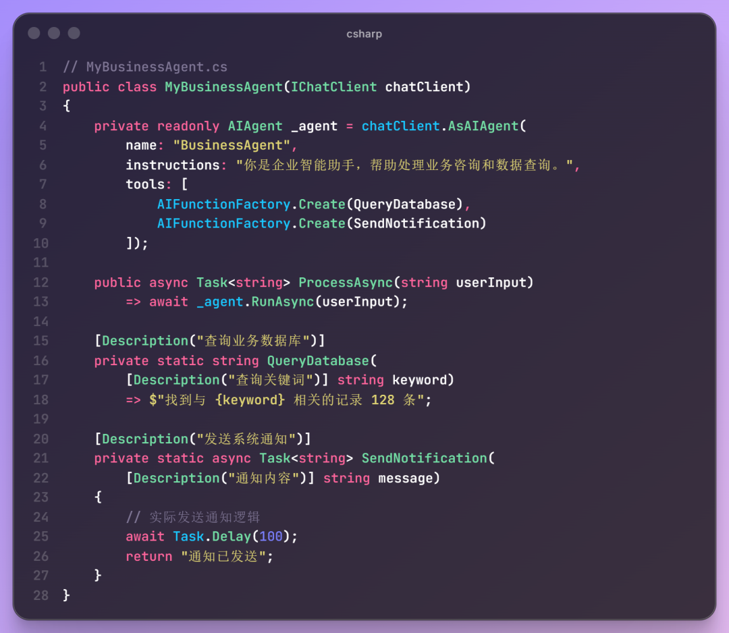
Task: Click the 'readonly' keyword on line 4
Action: point(188,126)
